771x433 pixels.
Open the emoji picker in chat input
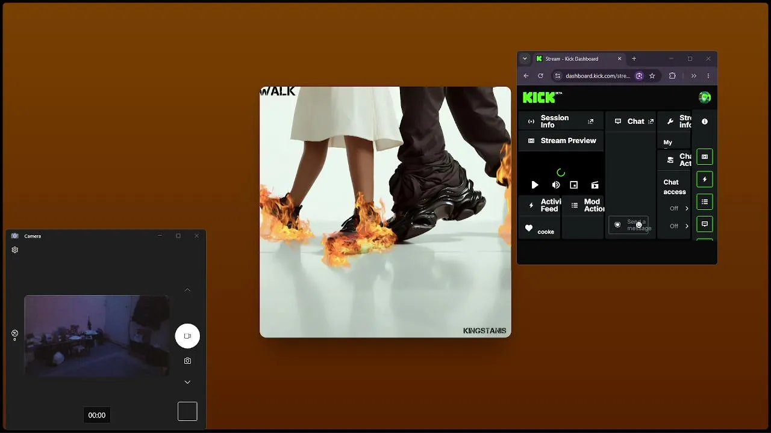click(x=639, y=225)
